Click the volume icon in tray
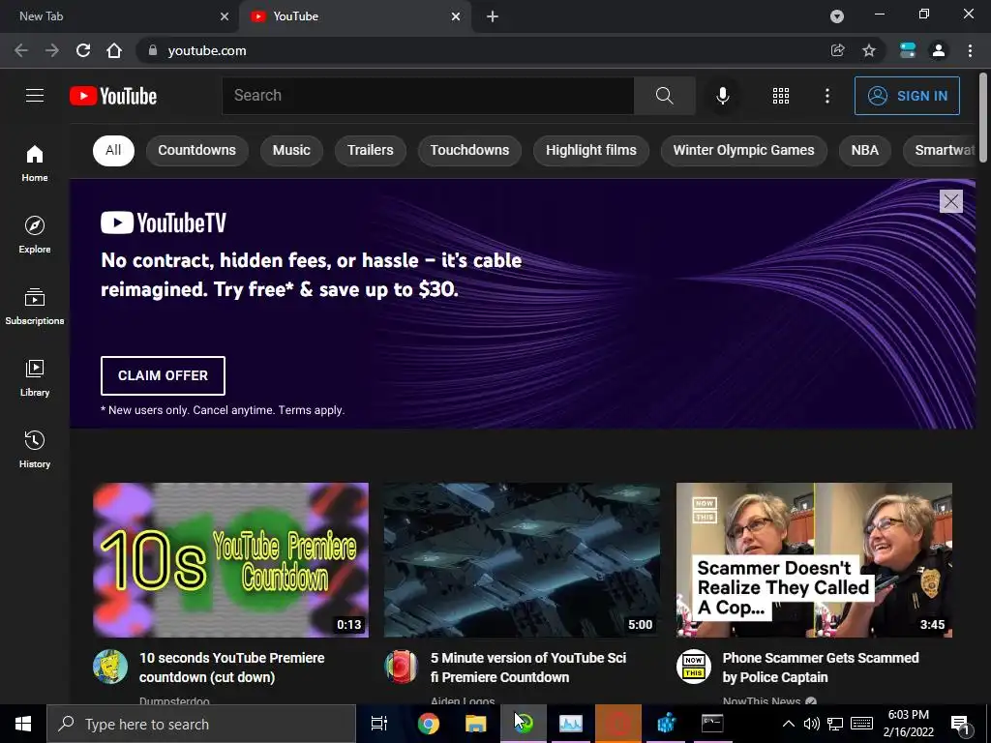Image resolution: width=991 pixels, height=743 pixels. 812,724
